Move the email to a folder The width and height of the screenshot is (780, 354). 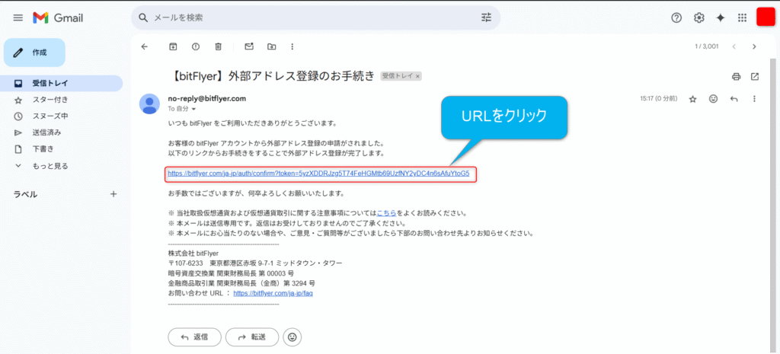click(x=272, y=46)
